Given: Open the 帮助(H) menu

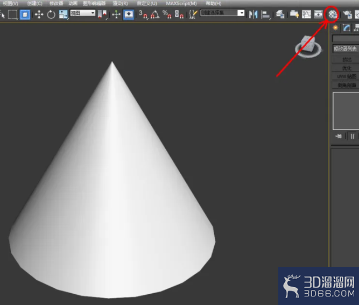Looking at the screenshot, I should point(213,3).
